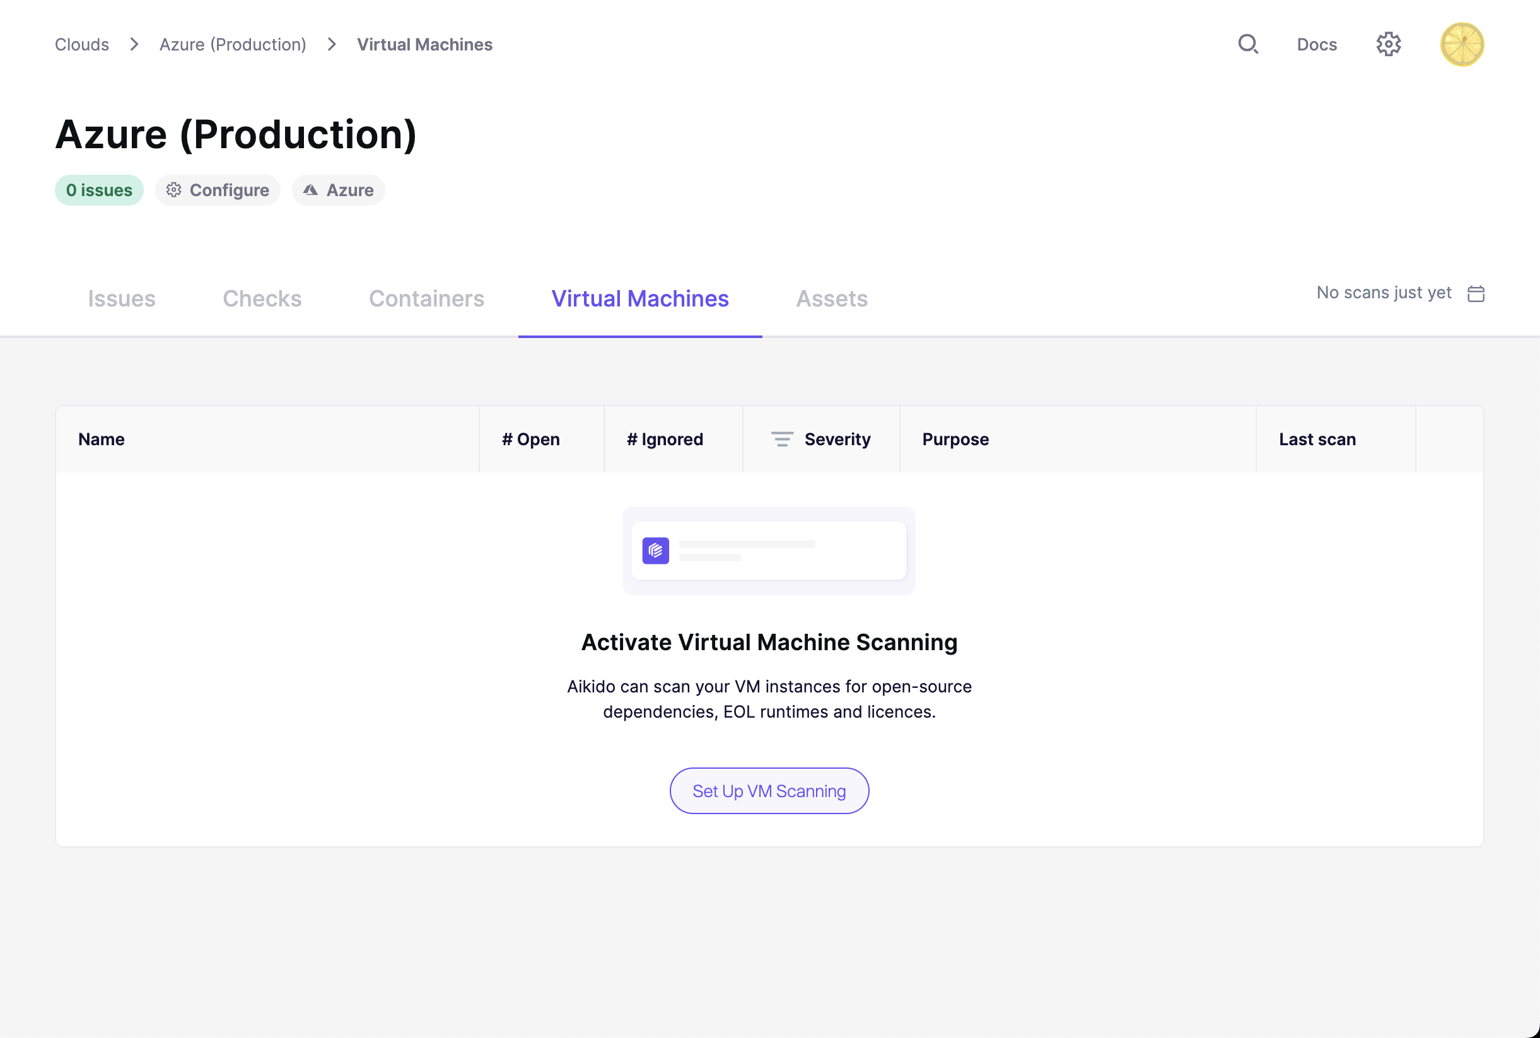Click the calendar icon beside No scans
The width and height of the screenshot is (1540, 1038).
[x=1476, y=293]
